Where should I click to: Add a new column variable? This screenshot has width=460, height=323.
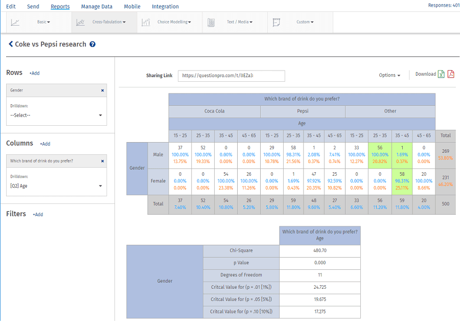pyautogui.click(x=45, y=144)
